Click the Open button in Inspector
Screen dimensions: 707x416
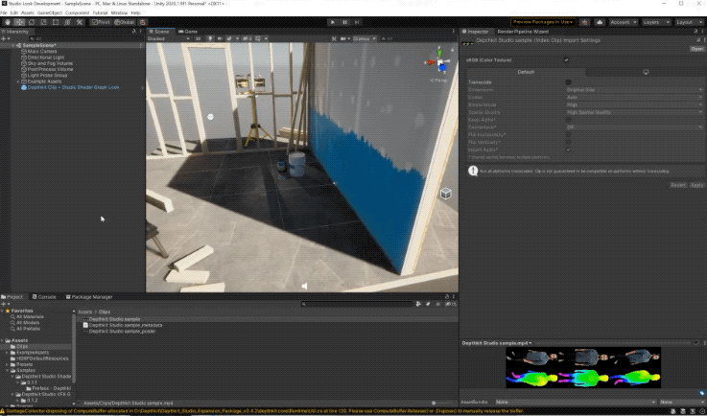pyautogui.click(x=697, y=49)
